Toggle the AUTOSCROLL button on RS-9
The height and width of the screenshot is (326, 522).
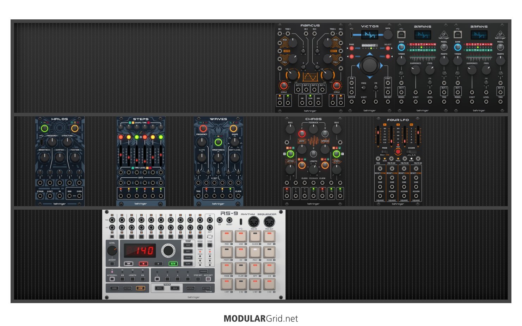pyautogui.click(x=112, y=279)
